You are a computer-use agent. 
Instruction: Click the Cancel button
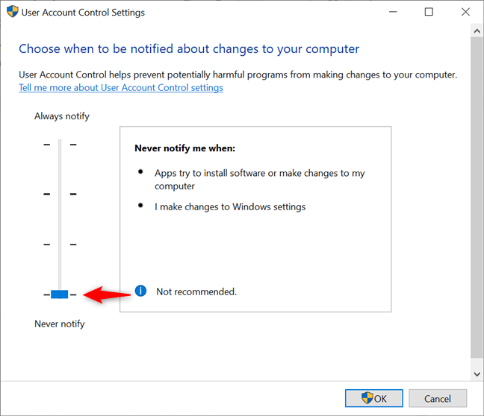point(438,398)
